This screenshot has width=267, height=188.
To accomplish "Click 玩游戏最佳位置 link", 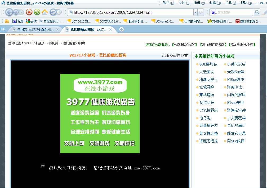I will click(175, 56).
